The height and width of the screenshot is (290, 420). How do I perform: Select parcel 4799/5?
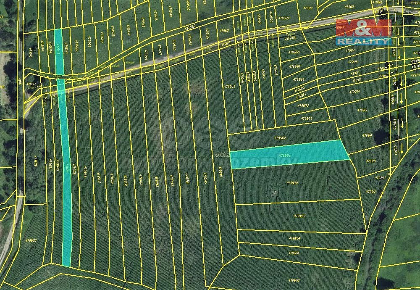[x=362, y=110]
